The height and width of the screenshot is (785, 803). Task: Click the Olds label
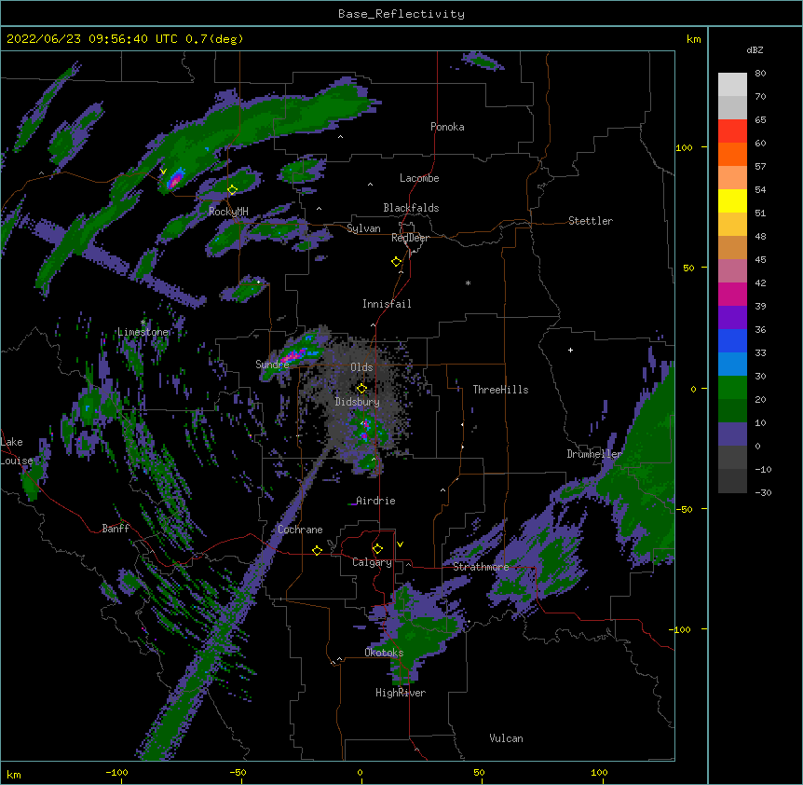pyautogui.click(x=361, y=367)
